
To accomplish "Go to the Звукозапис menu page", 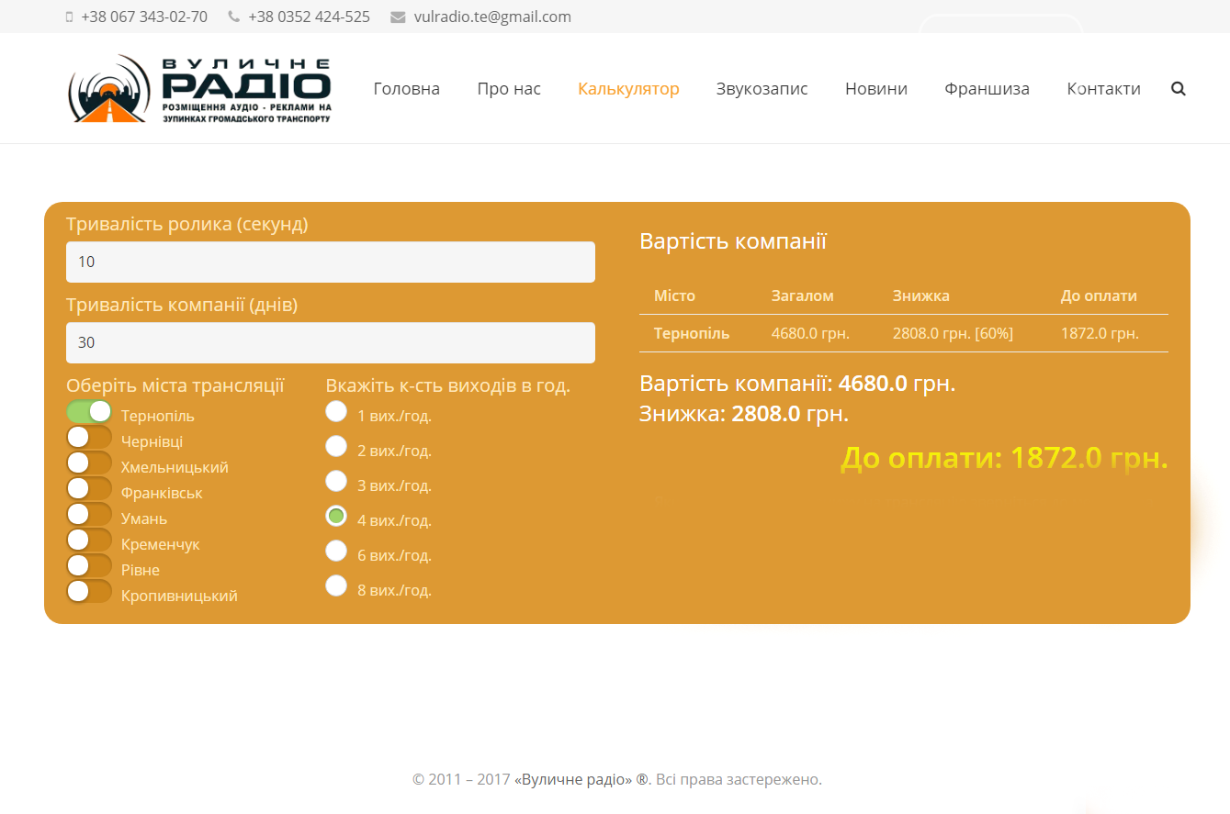I will (x=762, y=89).
